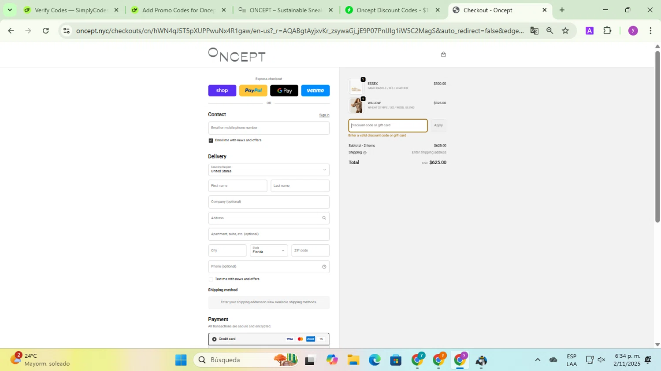Screen dimensions: 661x371
Task: Click the Willow product thumbnail
Action: [x=356, y=106]
